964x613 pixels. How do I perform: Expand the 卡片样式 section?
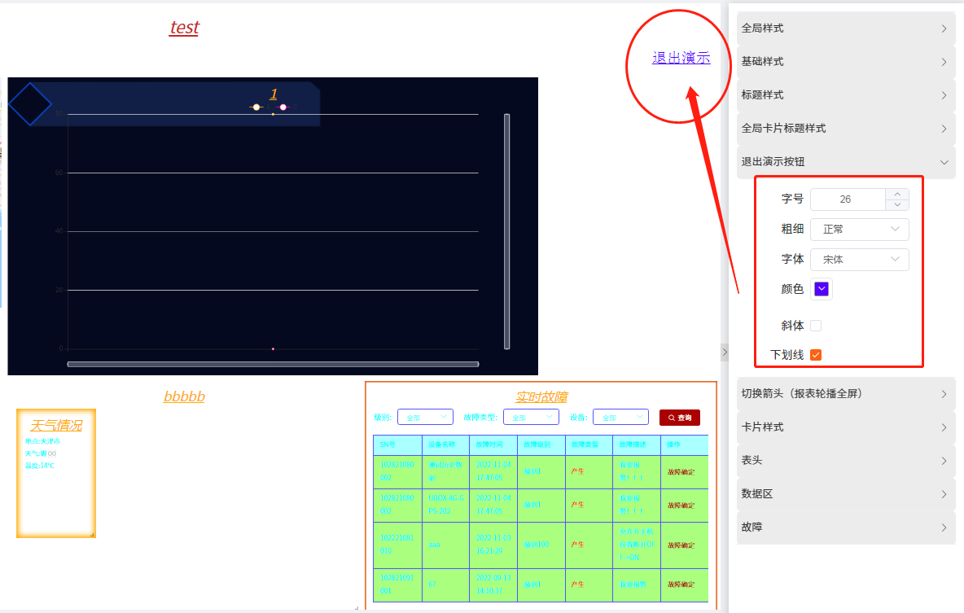click(845, 427)
